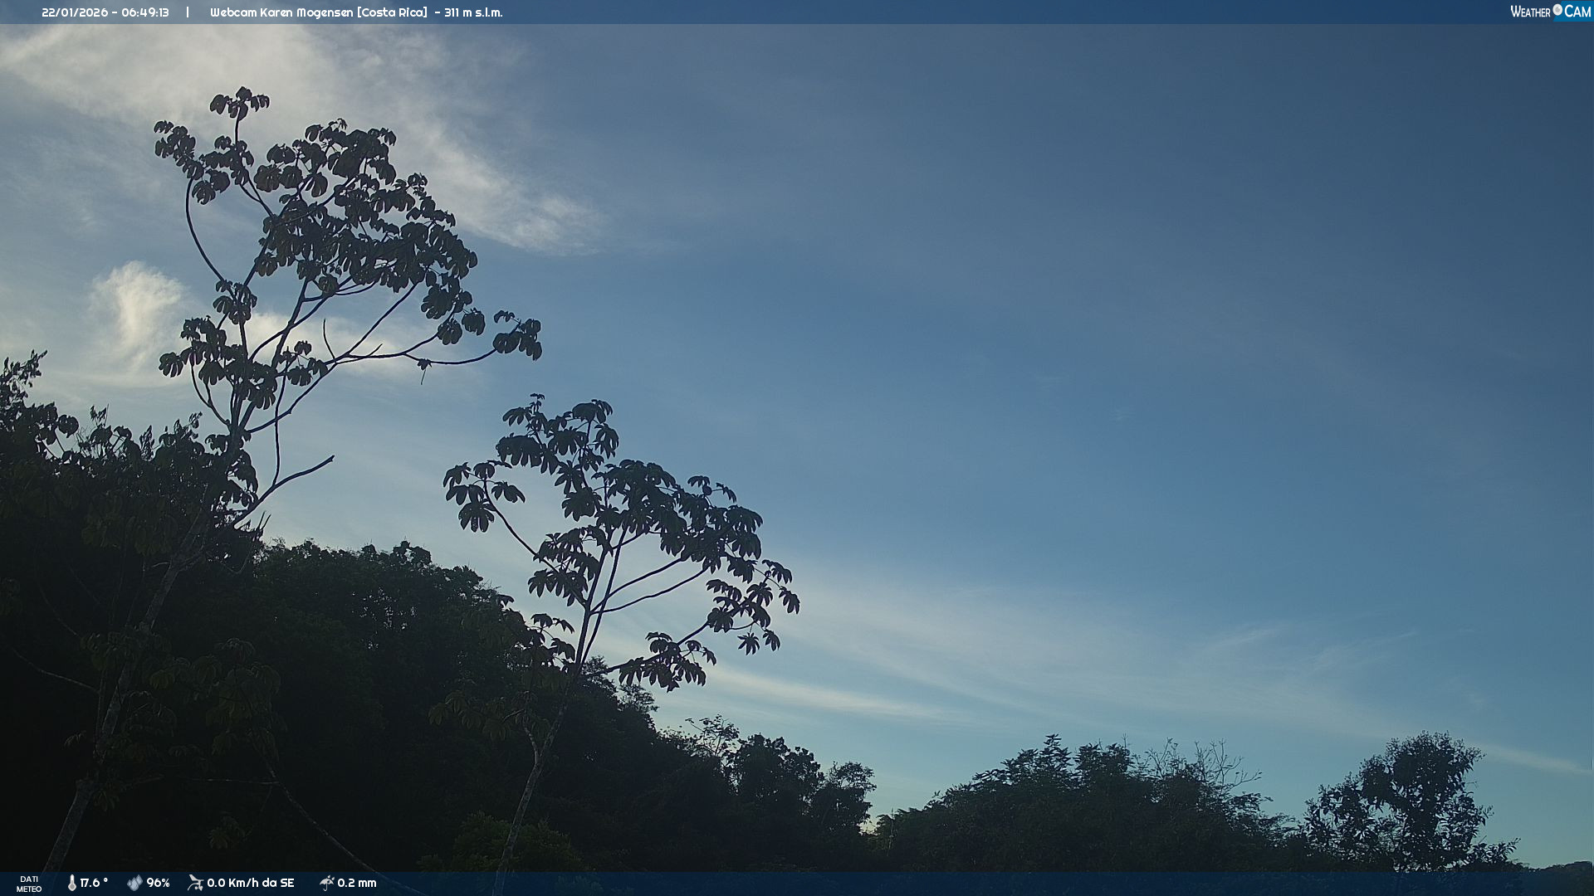
Task: Click the 06:49:13 timestamp
Action: pos(145,12)
